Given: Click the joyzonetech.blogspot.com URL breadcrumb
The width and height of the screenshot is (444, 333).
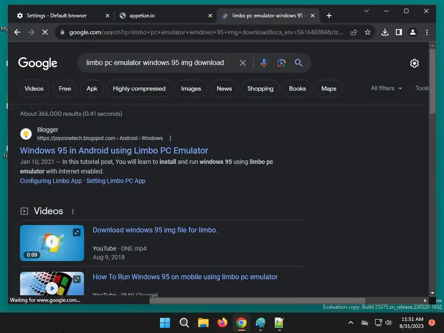Looking at the screenshot, I should [100, 138].
